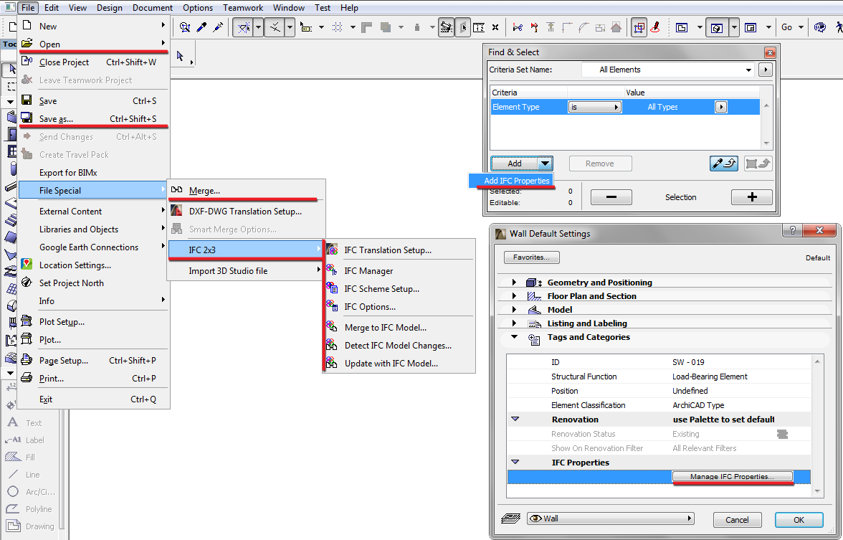The height and width of the screenshot is (540, 843).
Task: Open IFC Manager from the submenu
Action: tap(399, 271)
